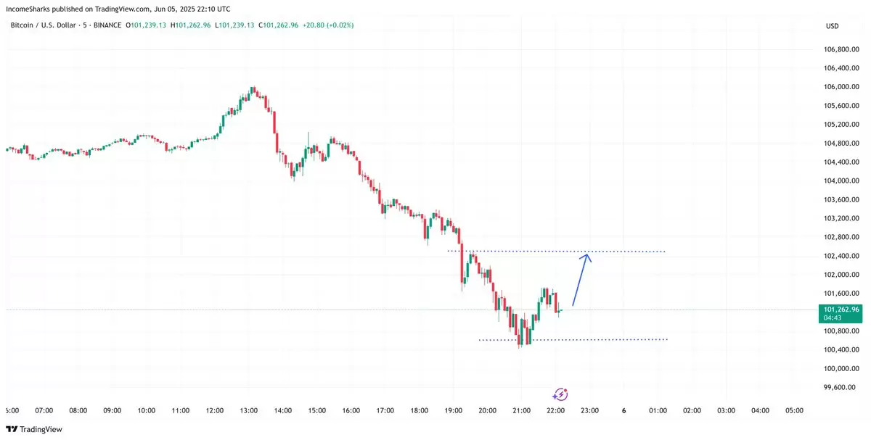Select the upper dotted resistance line

pyautogui.click(x=556, y=252)
